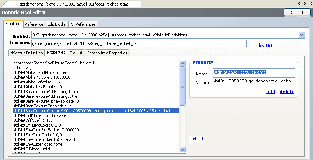Click the add property link
This screenshot has width=313, height=160.
click(x=271, y=92)
